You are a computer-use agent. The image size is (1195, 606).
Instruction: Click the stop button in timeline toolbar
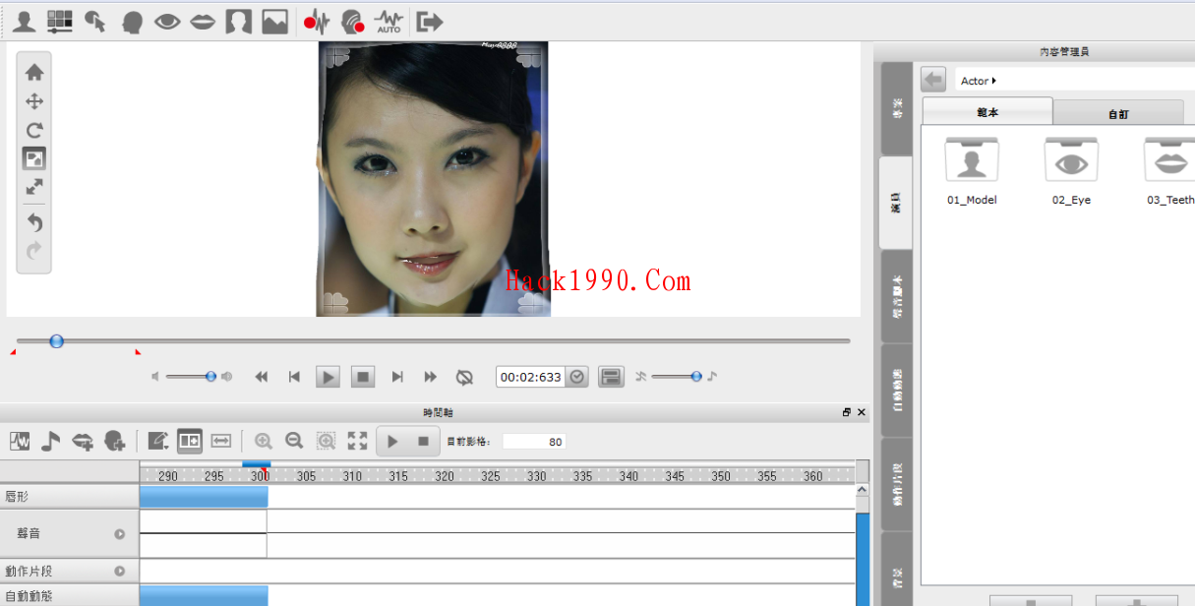(x=424, y=442)
